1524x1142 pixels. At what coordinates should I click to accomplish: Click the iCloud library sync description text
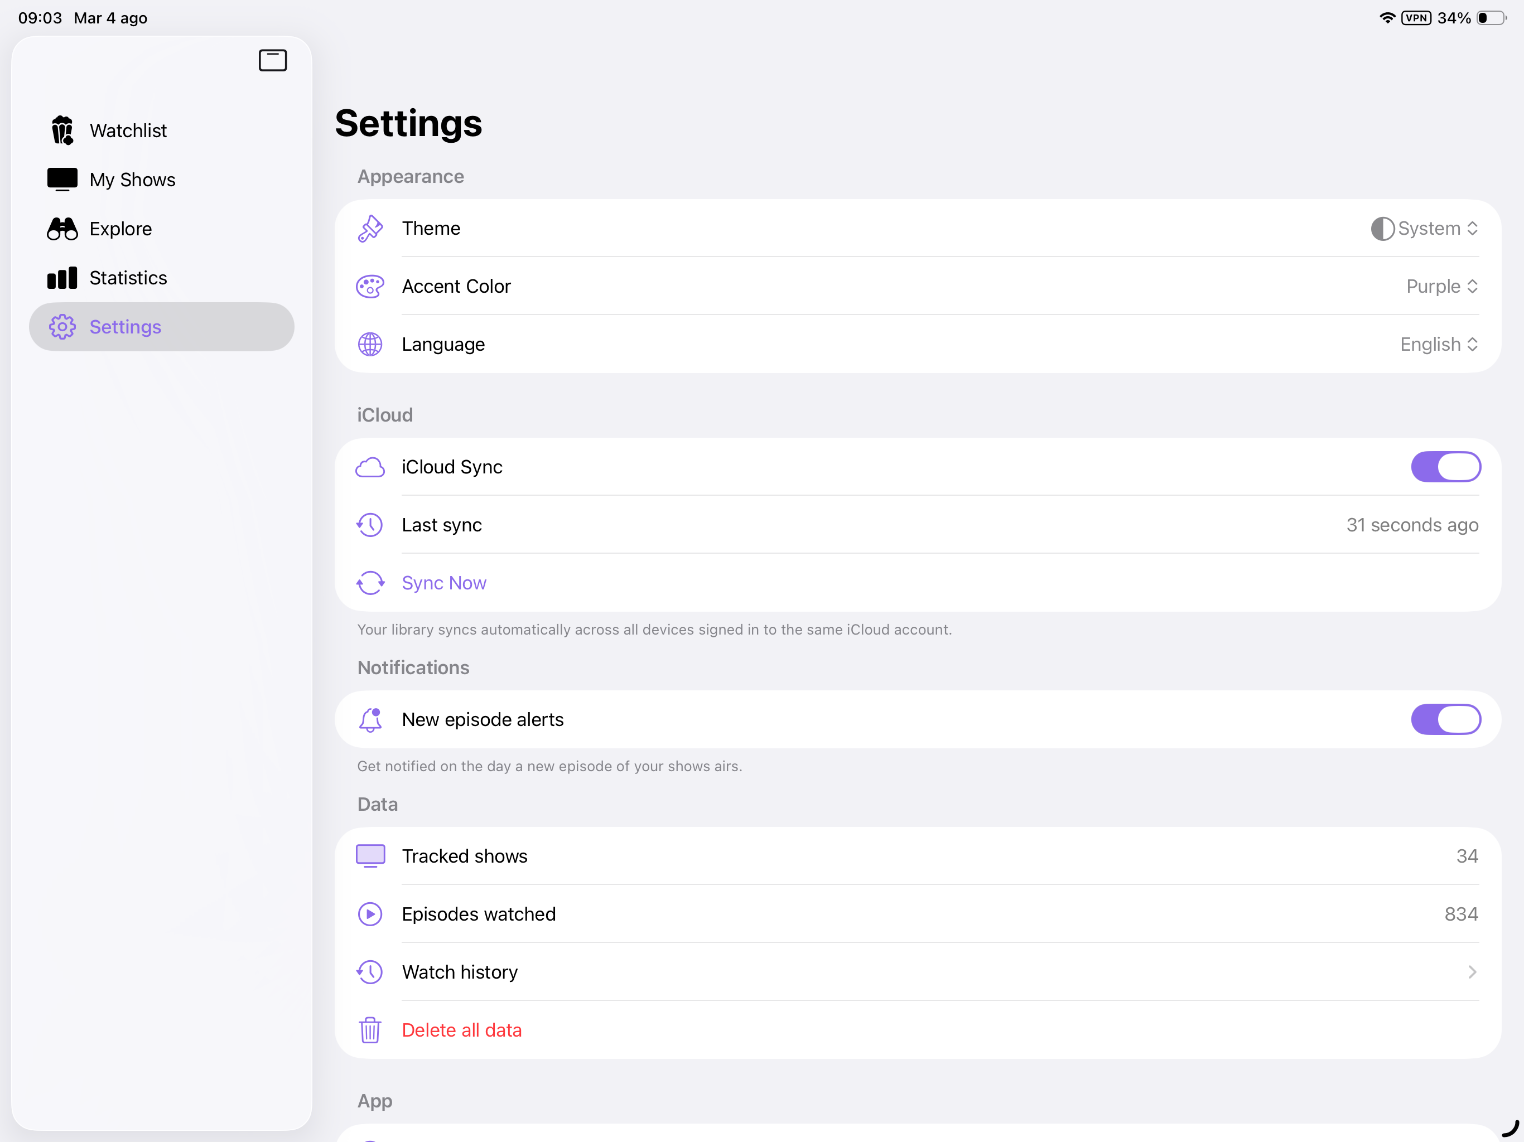click(x=654, y=630)
